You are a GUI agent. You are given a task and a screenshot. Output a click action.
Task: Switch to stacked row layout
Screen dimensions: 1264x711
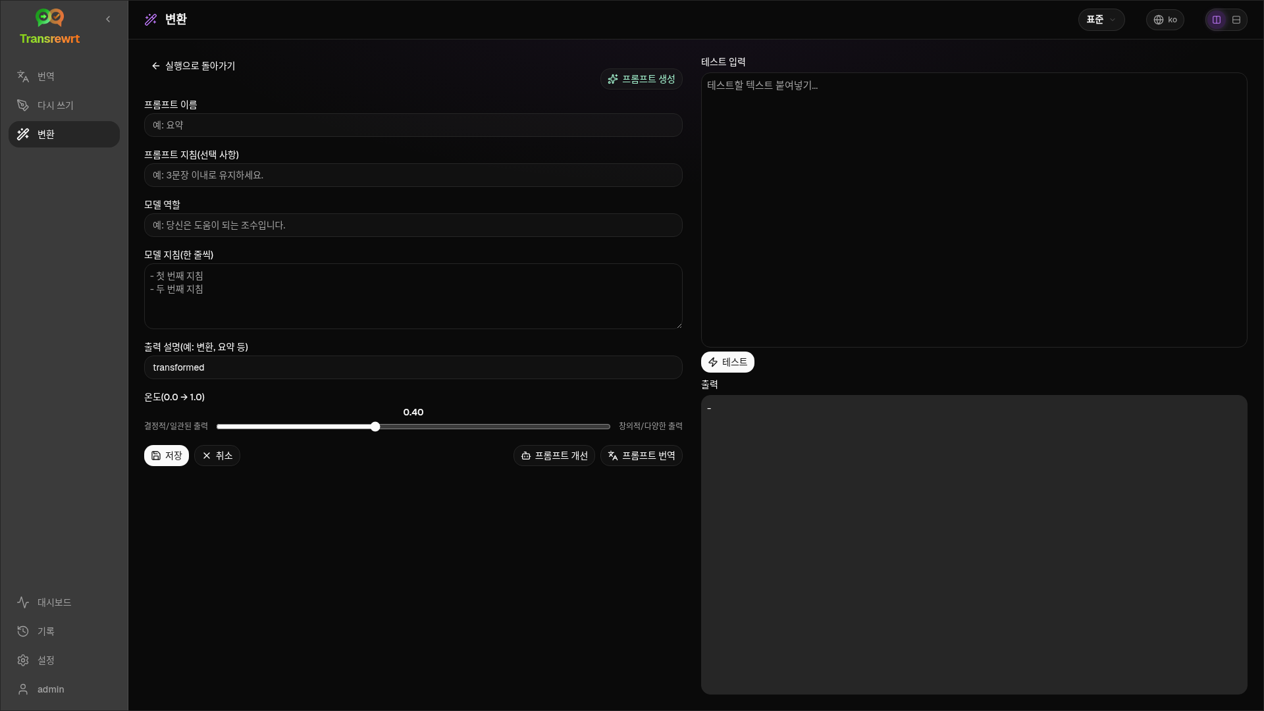[x=1236, y=20]
